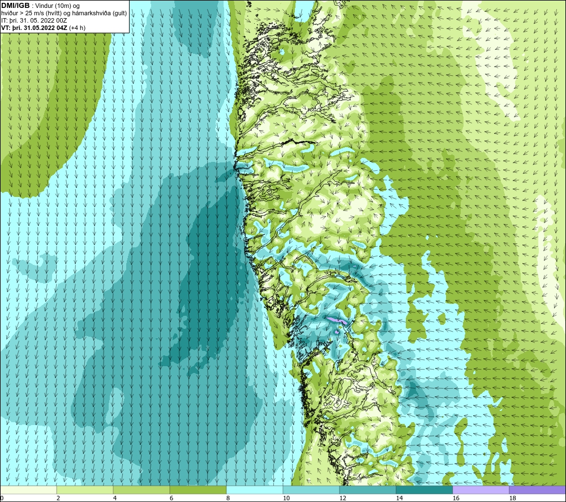Click the 'IT: þri. 31. 05. 2022 00Z' line
This screenshot has height=502, width=566.
(34, 20)
